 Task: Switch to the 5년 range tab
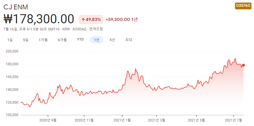[112, 40]
